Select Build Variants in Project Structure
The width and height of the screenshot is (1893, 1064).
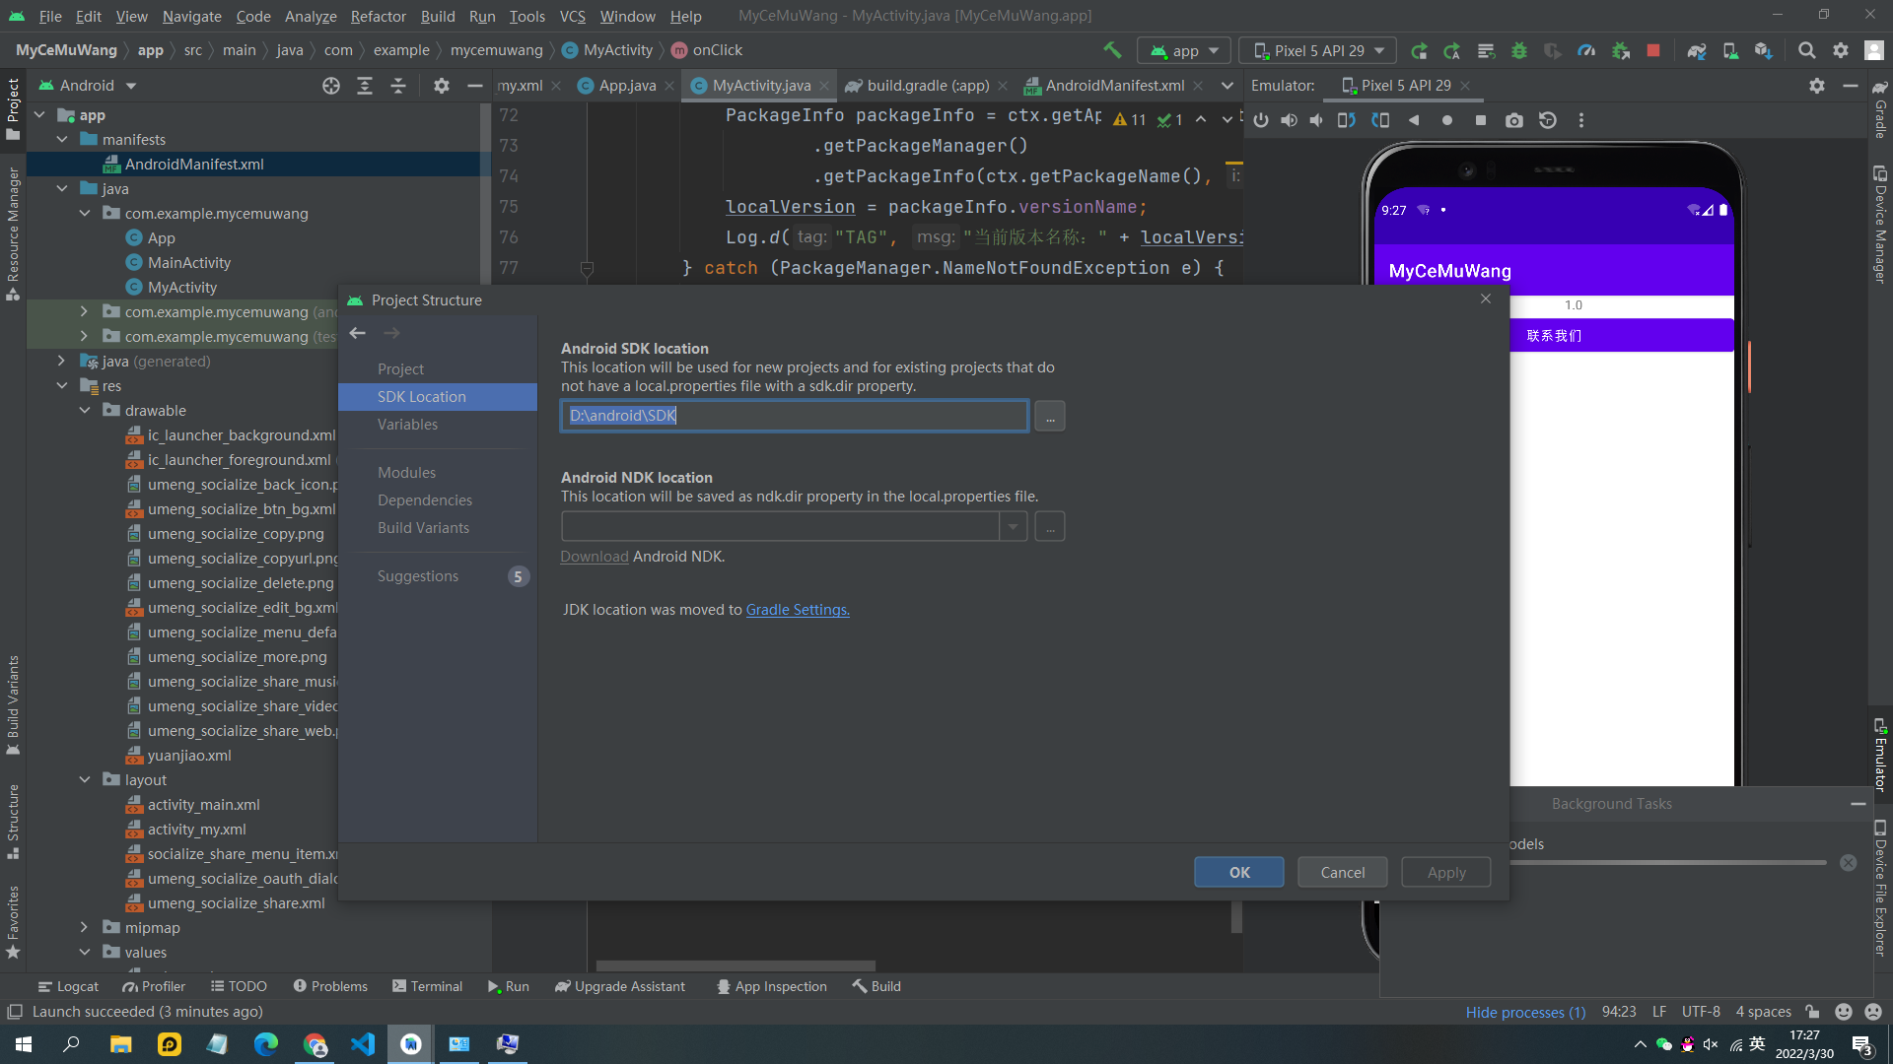[423, 528]
